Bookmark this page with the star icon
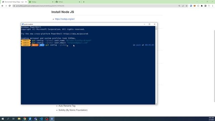Image resolution: width=215 pixels, height=121 pixels. click(x=186, y=6)
